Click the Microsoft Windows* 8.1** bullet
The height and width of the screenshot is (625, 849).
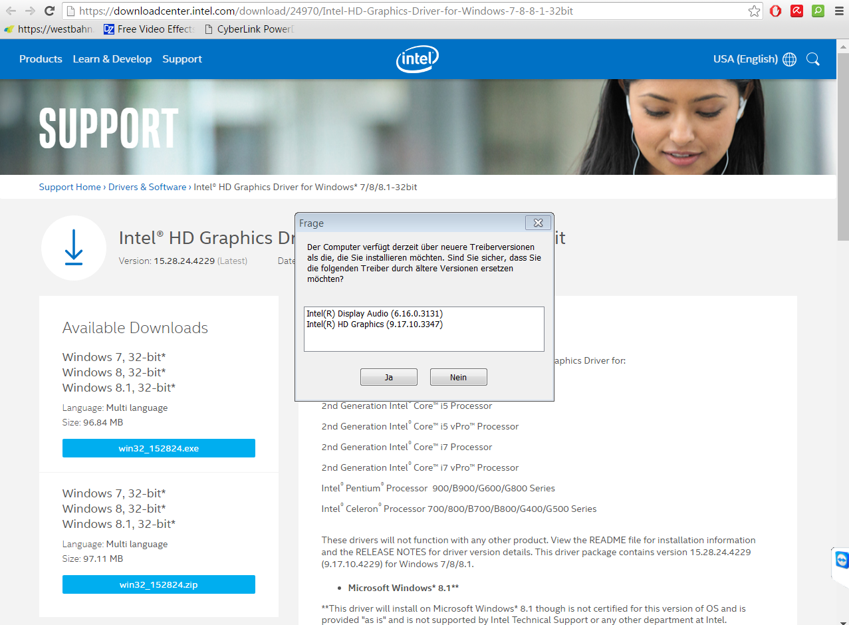tap(404, 588)
